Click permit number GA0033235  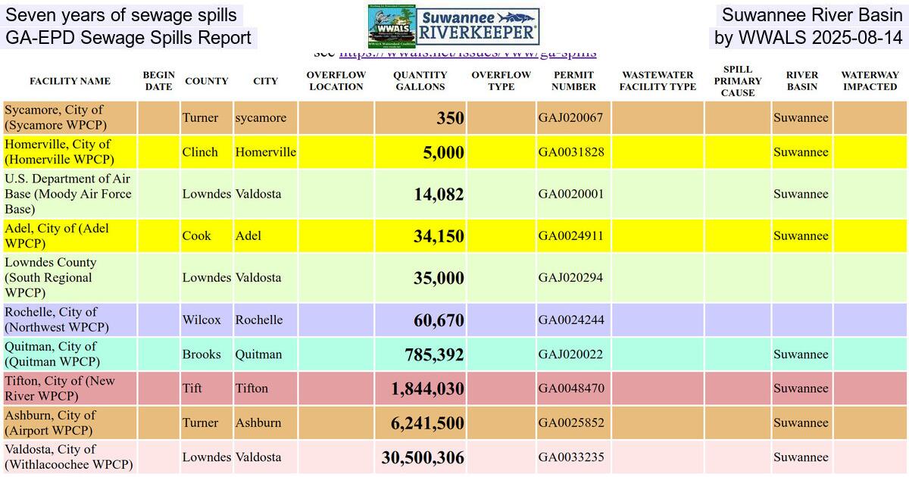point(571,457)
